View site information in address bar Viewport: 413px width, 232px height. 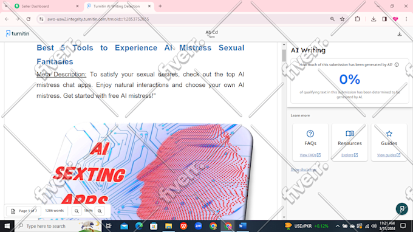point(41,19)
